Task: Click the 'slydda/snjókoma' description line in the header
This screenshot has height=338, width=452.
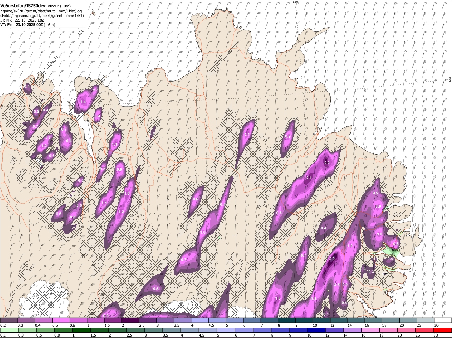Action: click(x=42, y=16)
